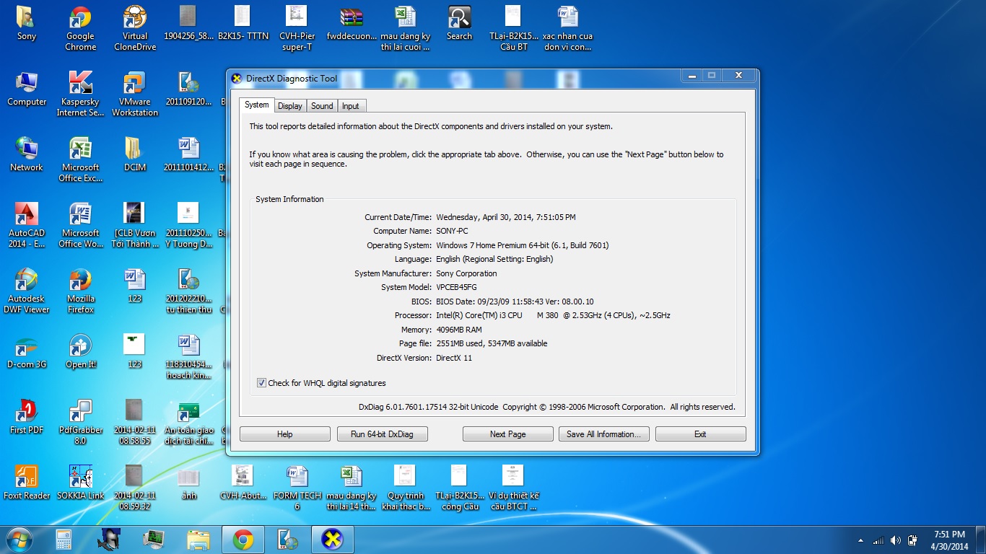Select the AutoCAD 2014 desktop shortcut
The width and height of the screenshot is (986, 554).
click(x=27, y=225)
